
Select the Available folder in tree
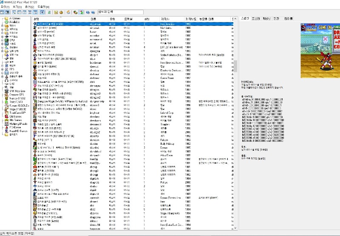pos(12,22)
